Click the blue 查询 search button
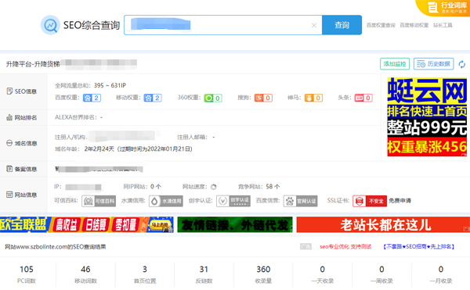This screenshot has width=470, height=290. click(342, 25)
